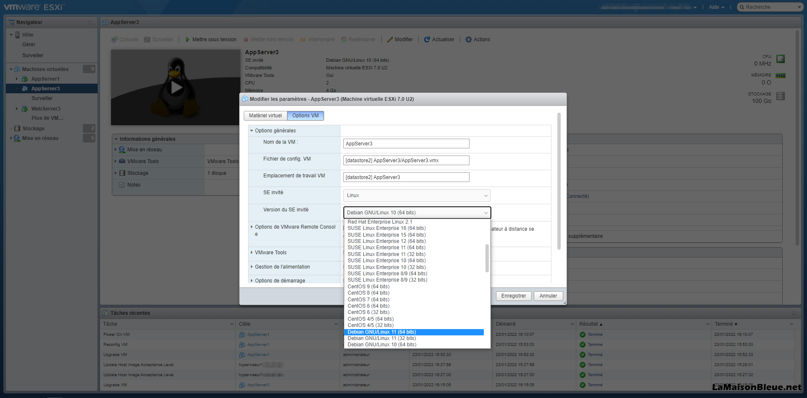Choose SUSE Linux Enterprise 16 (64 bits)
This screenshot has width=807, height=398.
coord(414,228)
